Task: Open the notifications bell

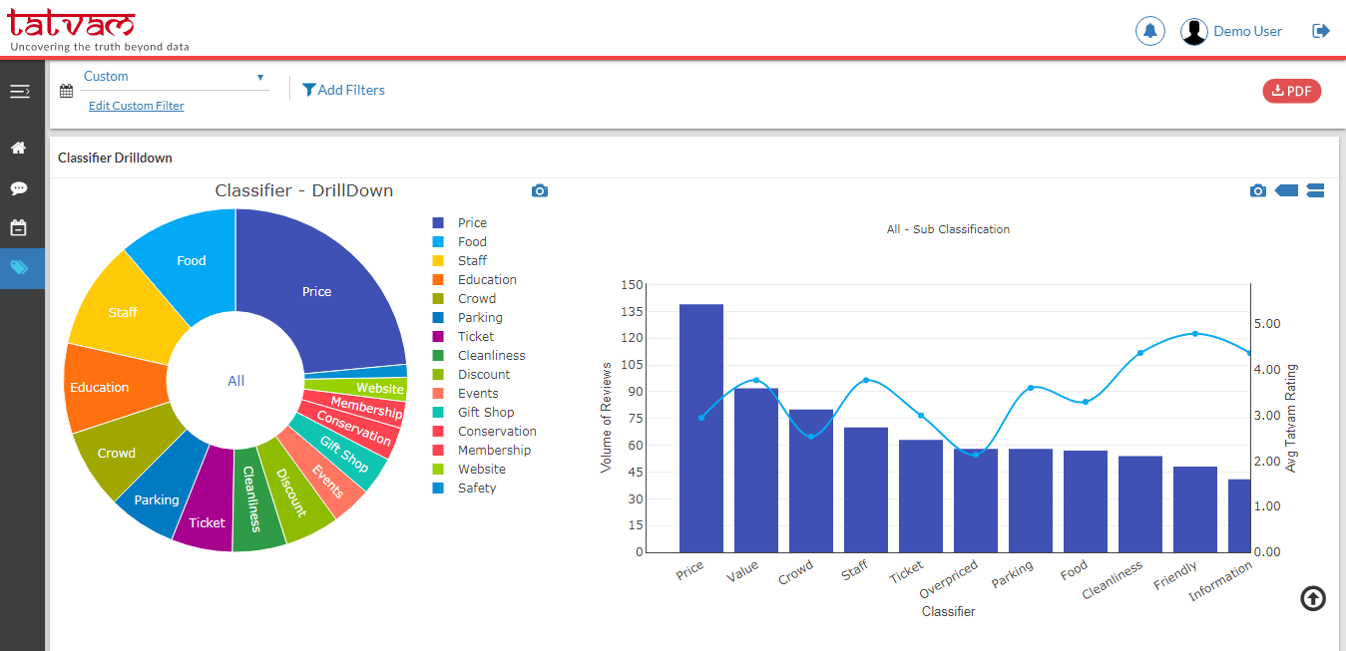Action: 1149,30
